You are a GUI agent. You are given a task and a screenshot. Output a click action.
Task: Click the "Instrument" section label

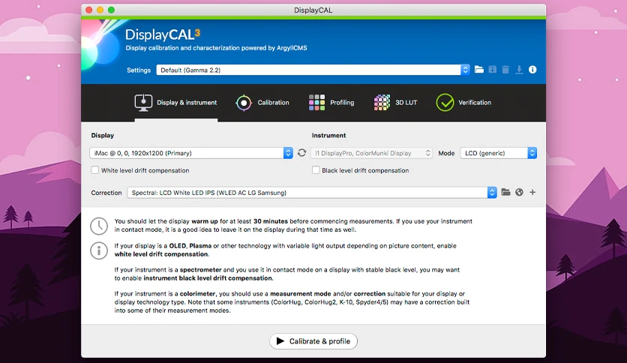point(328,136)
